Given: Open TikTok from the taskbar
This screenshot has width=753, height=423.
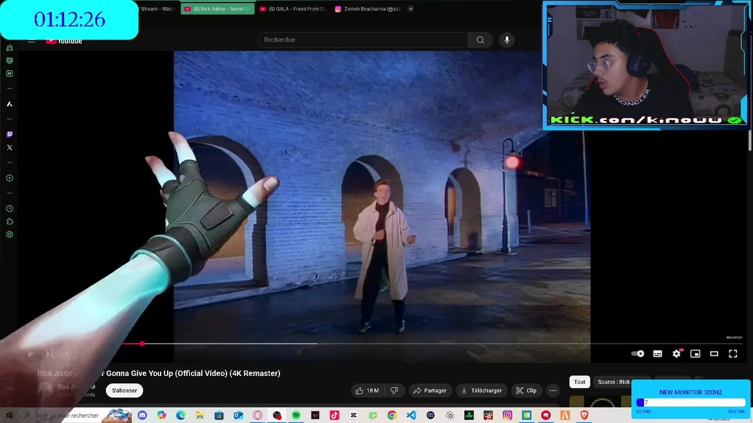Looking at the screenshot, I should [x=334, y=415].
